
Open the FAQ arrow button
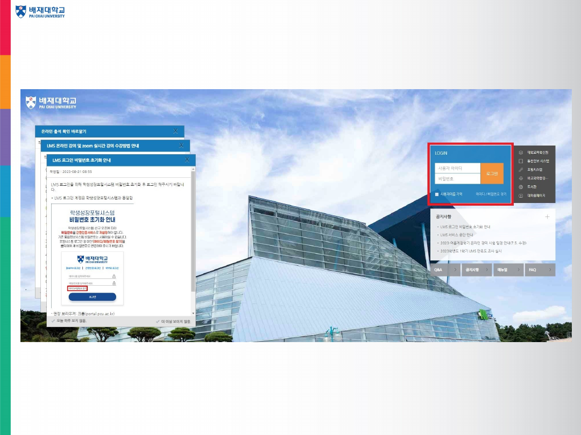(550, 270)
